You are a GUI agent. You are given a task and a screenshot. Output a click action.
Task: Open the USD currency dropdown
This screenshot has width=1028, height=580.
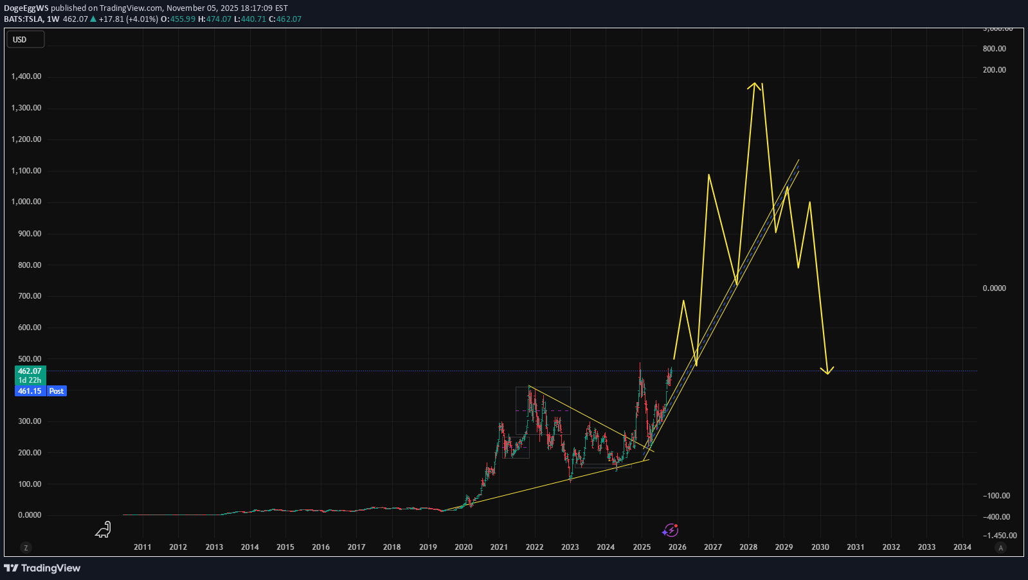pos(26,40)
